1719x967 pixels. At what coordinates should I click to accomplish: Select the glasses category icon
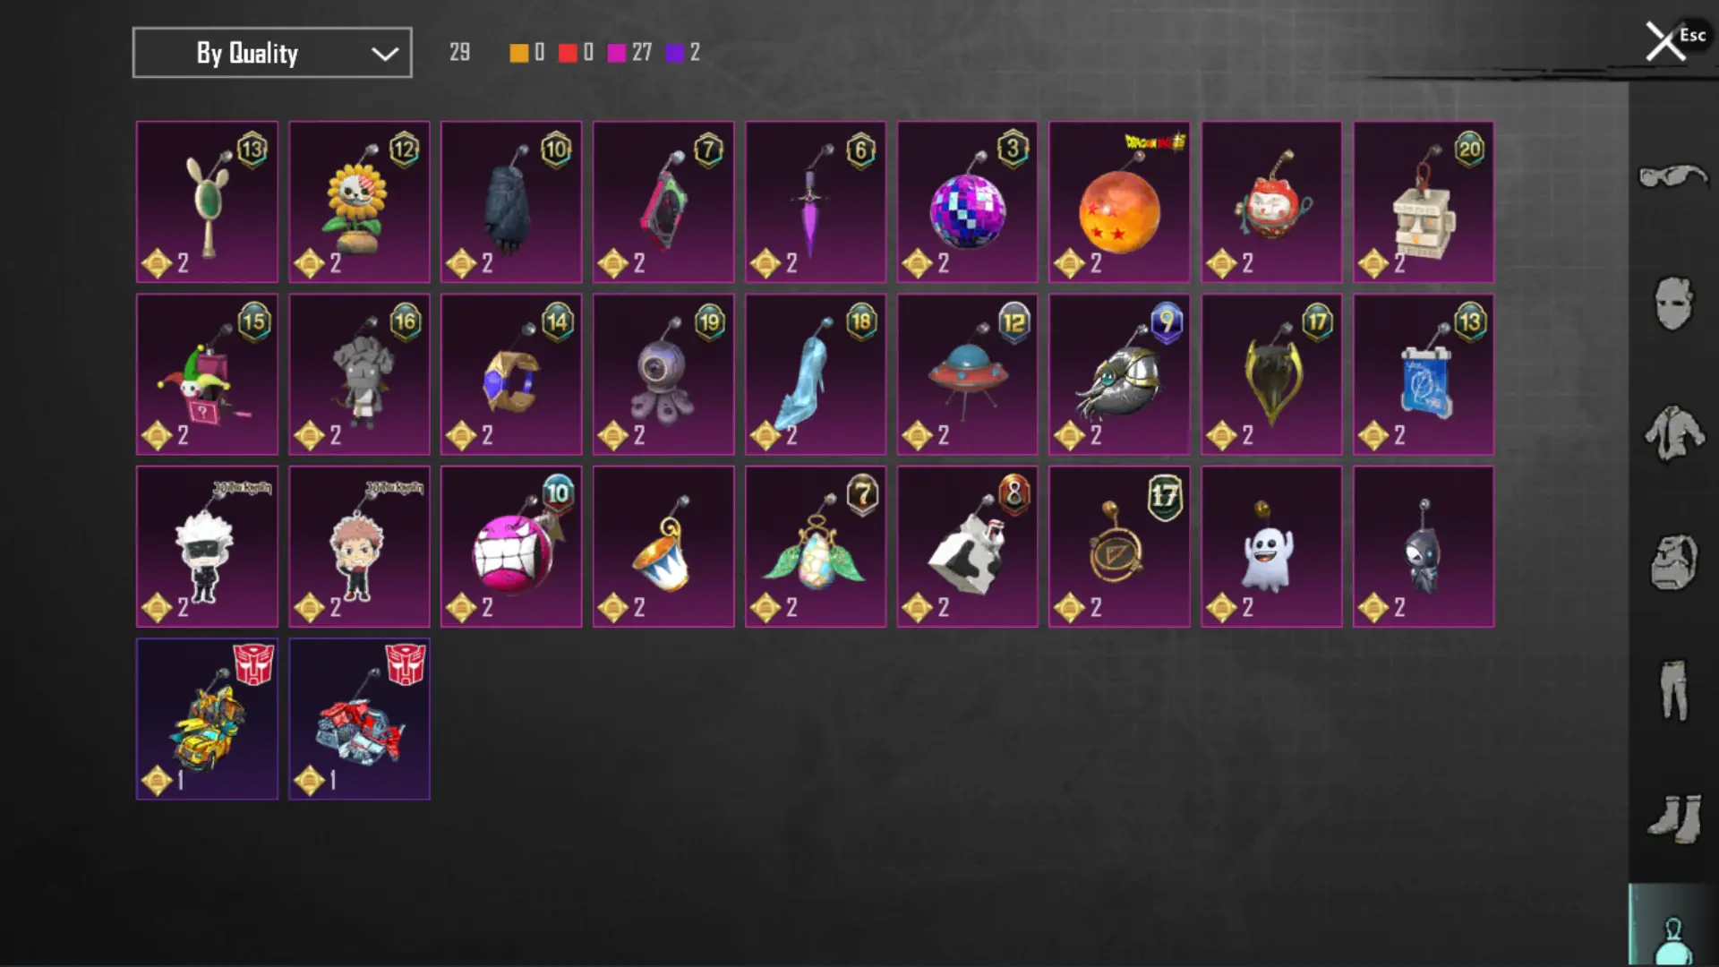(1673, 175)
